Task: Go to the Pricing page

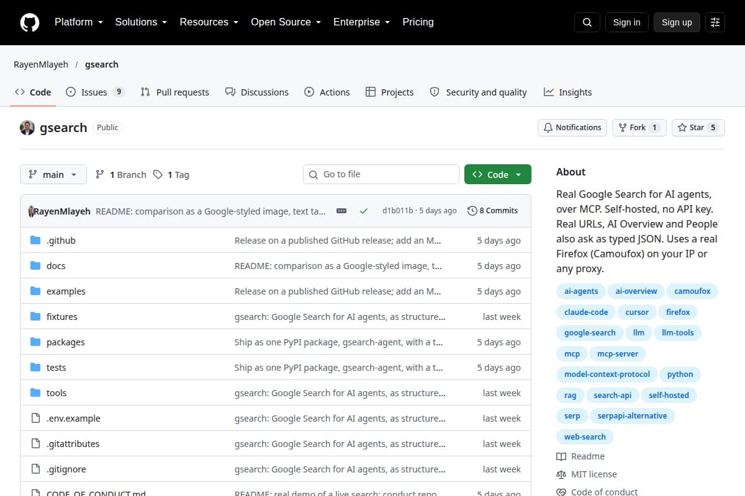Action: tap(418, 22)
